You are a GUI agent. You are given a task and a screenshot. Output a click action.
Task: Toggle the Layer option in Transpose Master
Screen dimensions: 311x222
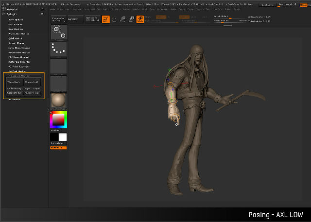[36, 88]
